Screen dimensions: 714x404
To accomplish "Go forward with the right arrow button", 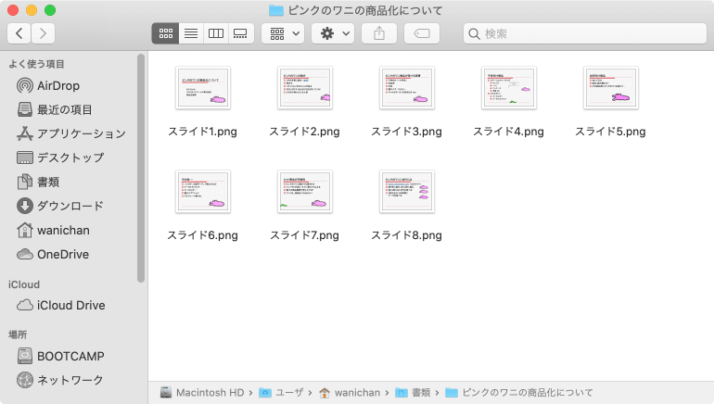I will [43, 33].
